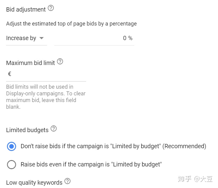The height and width of the screenshot is (188, 218).
Task: Click the Maximum bid limit heading label
Action: [x=30, y=63]
